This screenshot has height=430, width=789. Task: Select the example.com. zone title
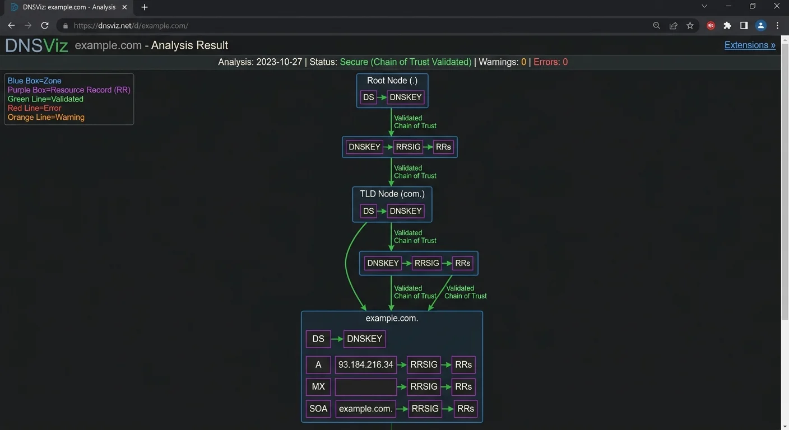click(x=392, y=318)
